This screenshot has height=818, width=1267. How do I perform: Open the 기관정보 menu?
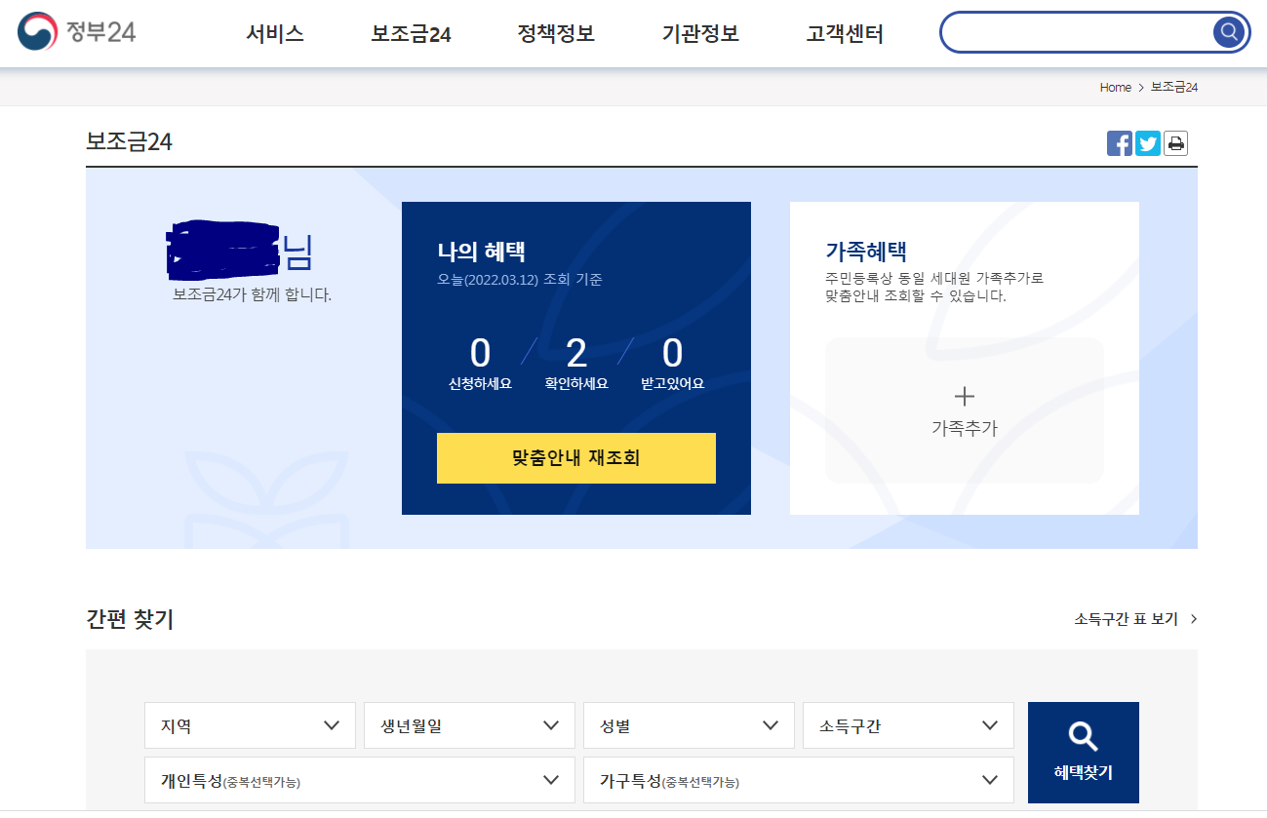pos(700,34)
